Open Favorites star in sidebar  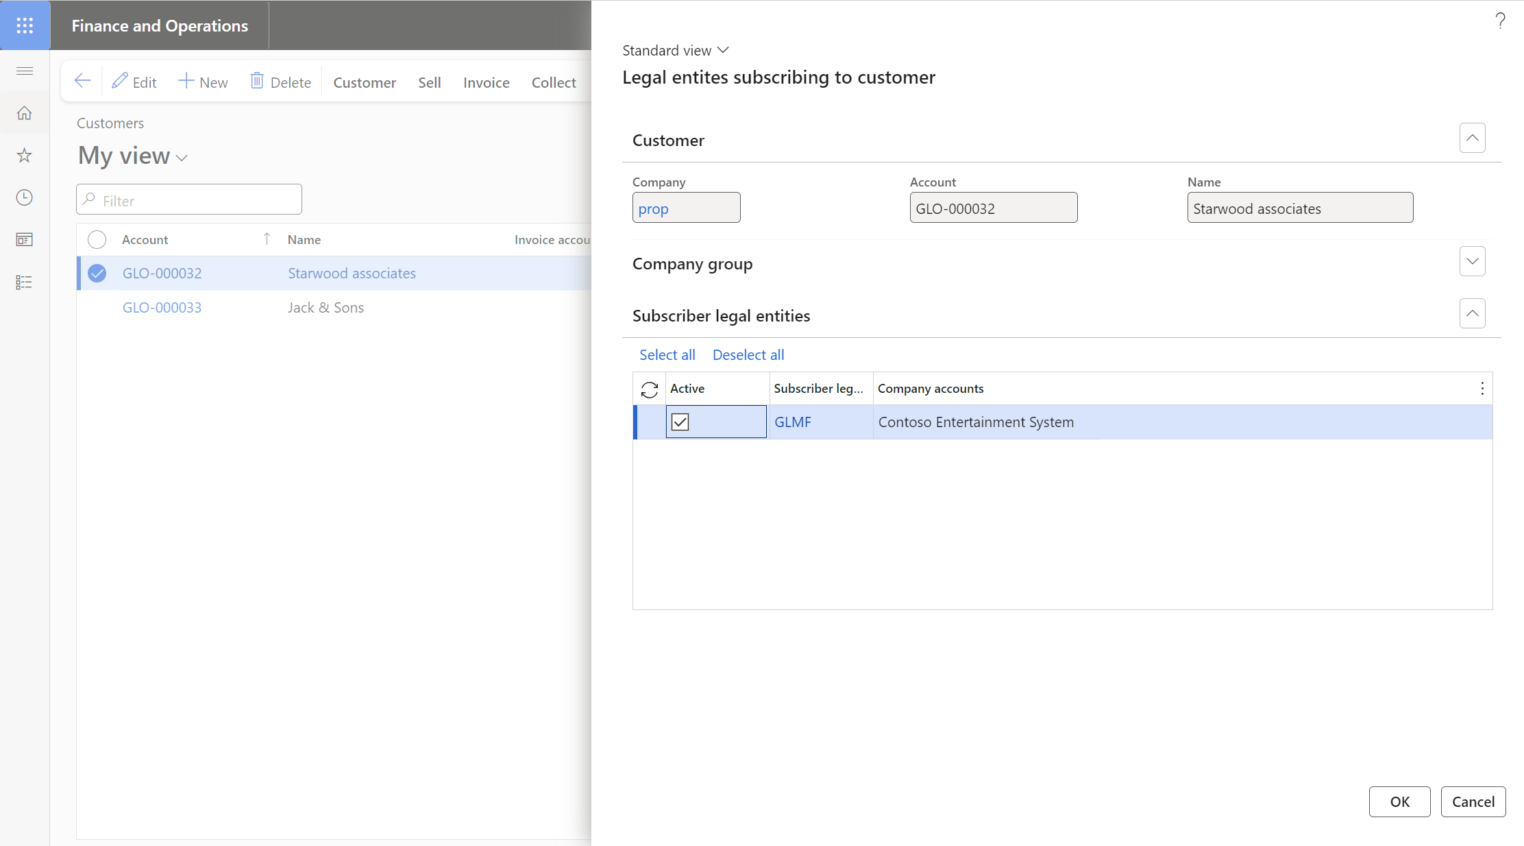tap(25, 156)
